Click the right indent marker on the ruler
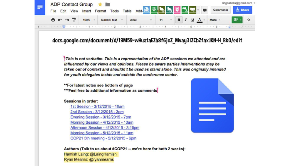The image size is (291, 166). (229, 27)
